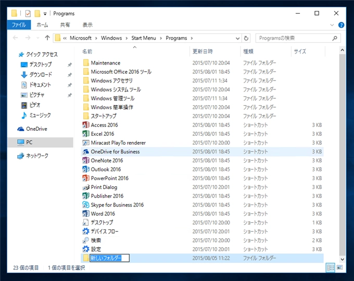Viewport: 354px width, 281px height.
Task: Click the search magnifier in search box
Action: click(335, 38)
